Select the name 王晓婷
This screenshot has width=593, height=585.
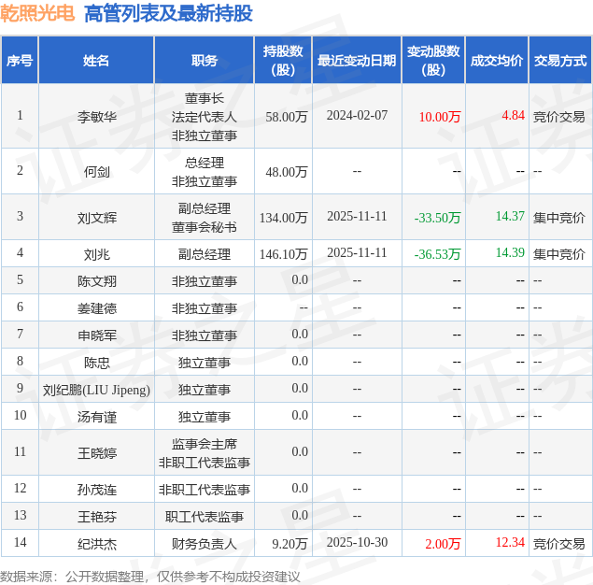pos(97,453)
